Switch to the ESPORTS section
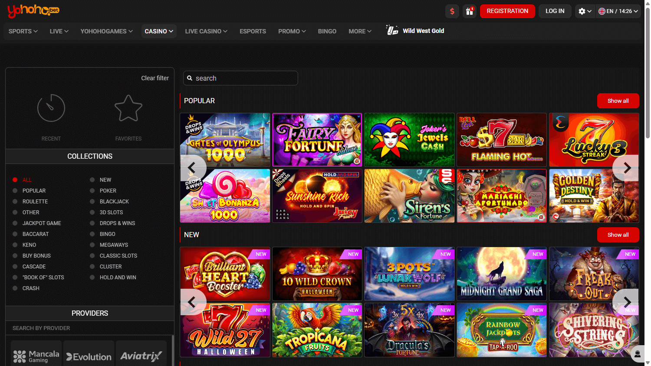 [253, 31]
